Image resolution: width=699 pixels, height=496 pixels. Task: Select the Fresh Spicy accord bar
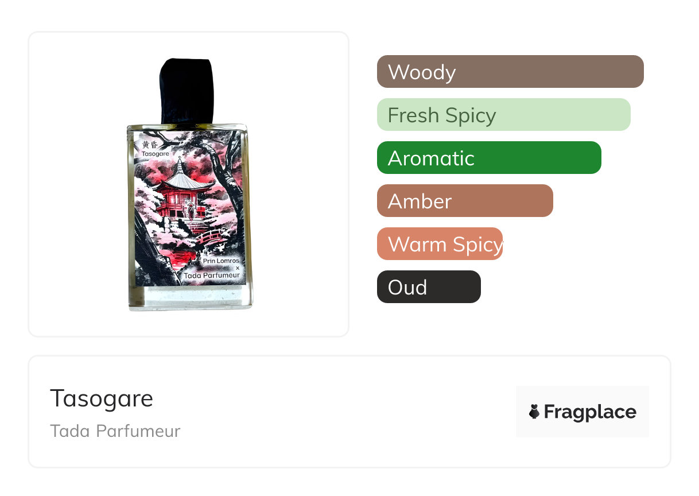tap(504, 115)
